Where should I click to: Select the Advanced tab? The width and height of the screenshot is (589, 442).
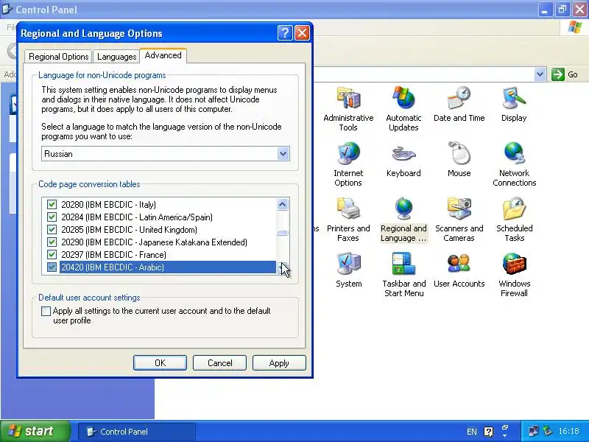[163, 55]
